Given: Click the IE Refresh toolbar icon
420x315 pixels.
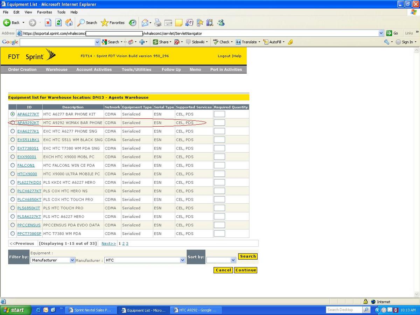Looking at the screenshot, I should click(59, 23).
